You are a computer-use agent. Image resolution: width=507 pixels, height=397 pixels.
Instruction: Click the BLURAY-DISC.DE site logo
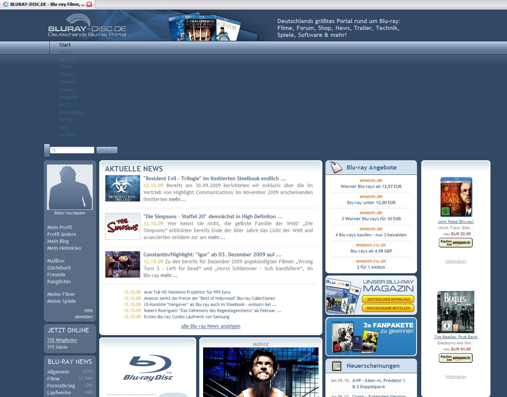[x=87, y=27]
